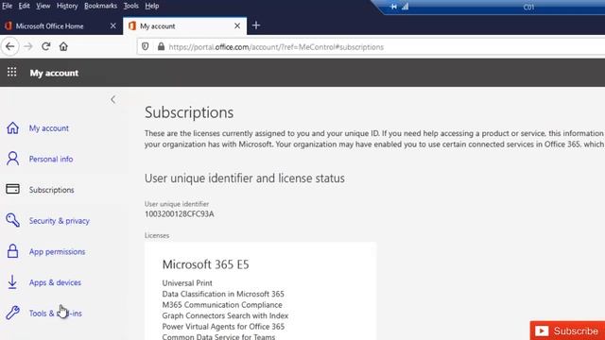Viewport: 605px width, 340px height.
Task: Click the Security & privacy key icon
Action: [x=12, y=220]
